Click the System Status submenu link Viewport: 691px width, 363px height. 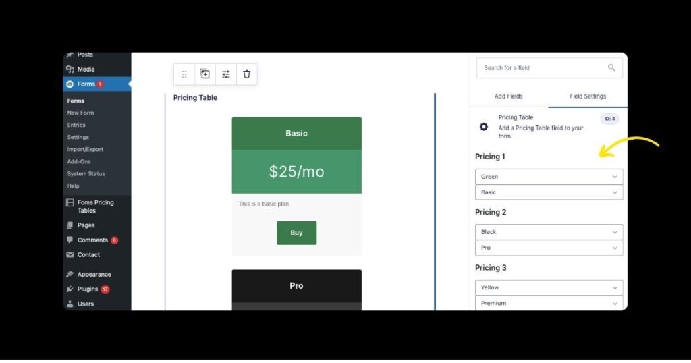click(86, 174)
